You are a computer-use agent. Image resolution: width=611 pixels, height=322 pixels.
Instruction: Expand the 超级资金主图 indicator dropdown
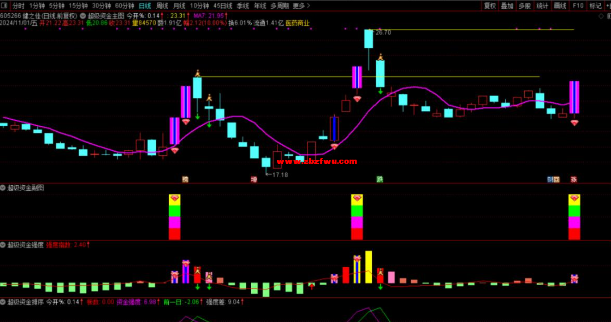click(83, 16)
